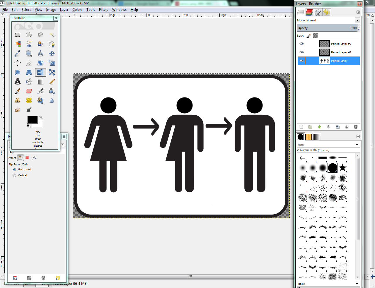Select the Fuzzy Select wand tool

52,35
